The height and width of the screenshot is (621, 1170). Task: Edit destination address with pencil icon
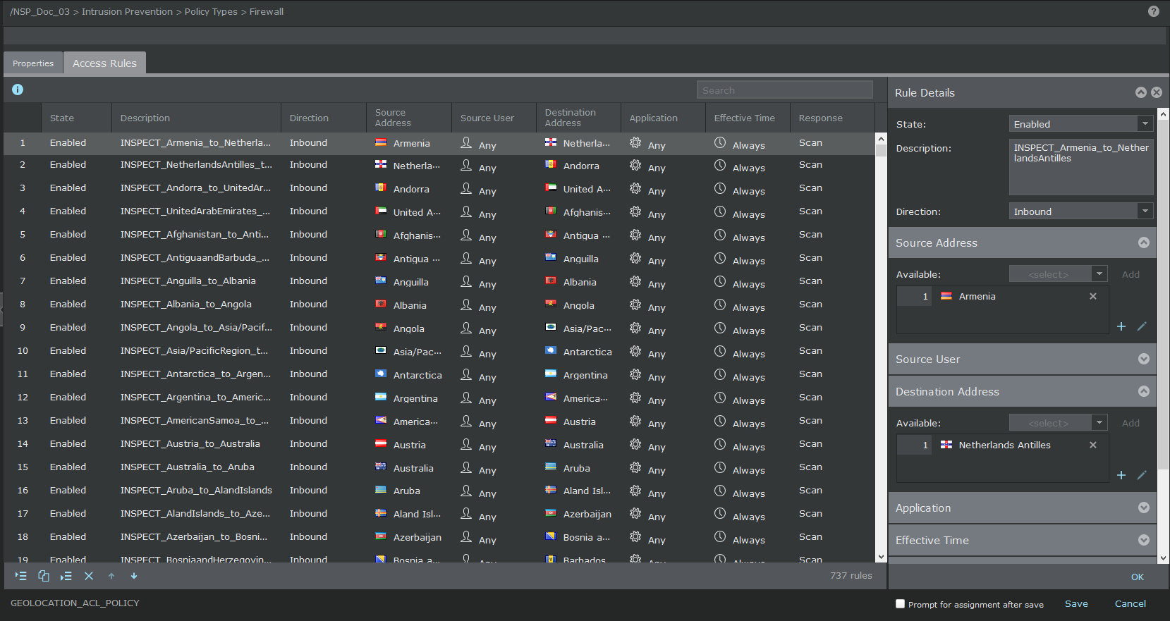pyautogui.click(x=1142, y=475)
